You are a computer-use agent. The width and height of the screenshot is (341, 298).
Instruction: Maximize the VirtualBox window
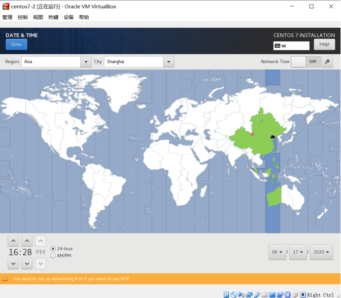pos(311,6)
